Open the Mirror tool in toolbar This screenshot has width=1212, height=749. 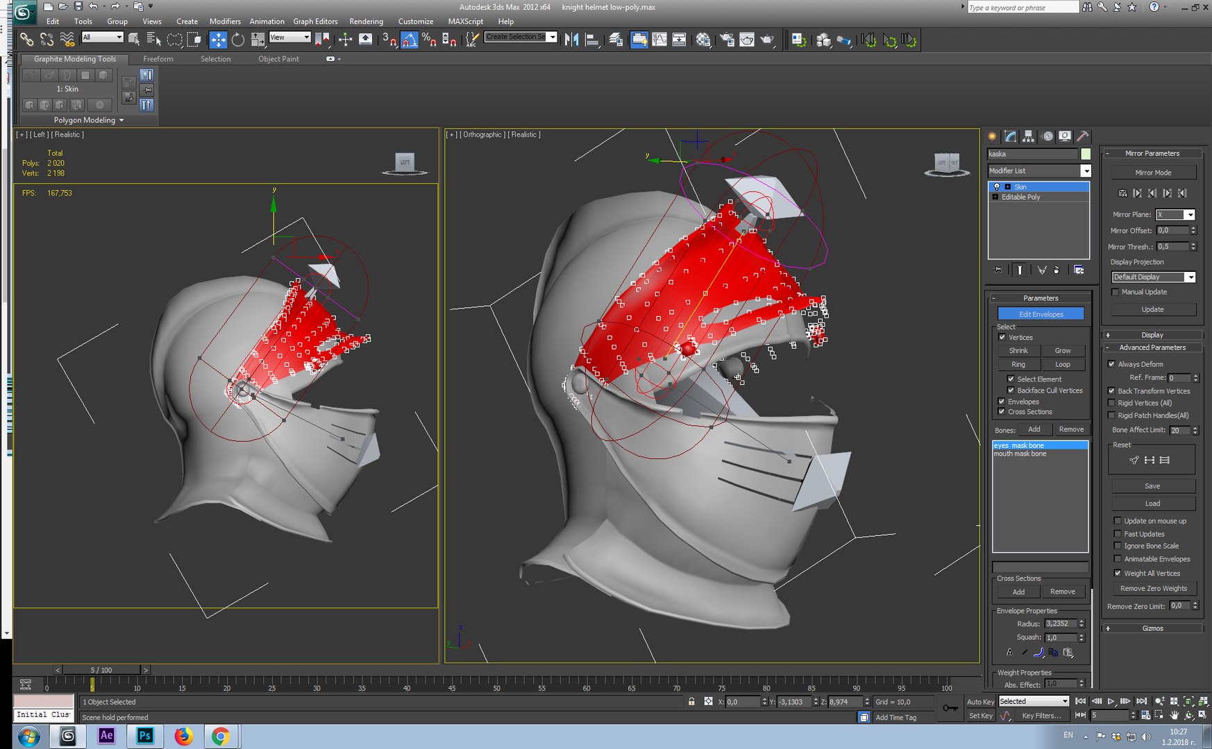(x=571, y=40)
